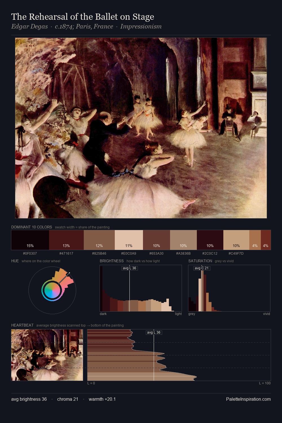Choose the #C49F7D light tan swatch
Image resolution: width=282 pixels, height=423 pixels.
[236, 240]
